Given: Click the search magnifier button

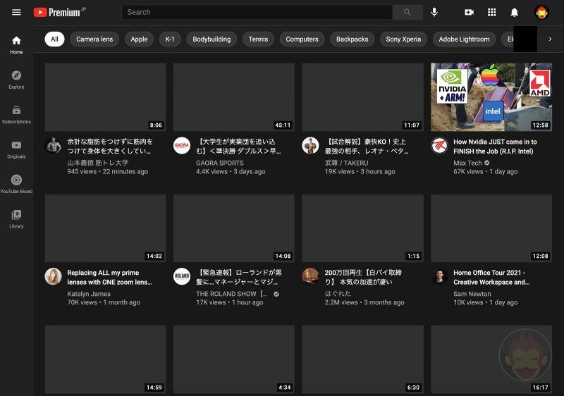Looking at the screenshot, I should click(x=407, y=12).
